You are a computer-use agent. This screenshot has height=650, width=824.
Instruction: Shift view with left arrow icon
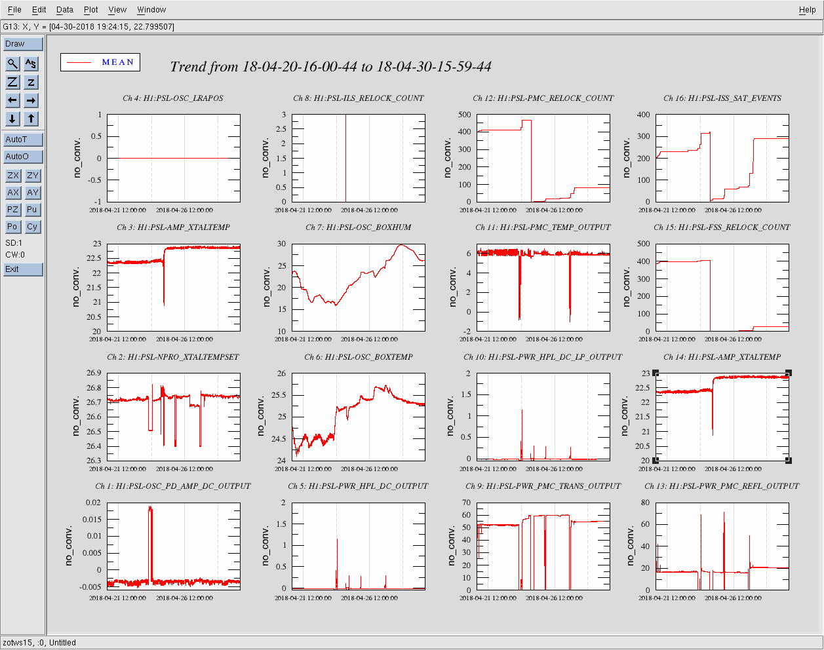(12, 100)
